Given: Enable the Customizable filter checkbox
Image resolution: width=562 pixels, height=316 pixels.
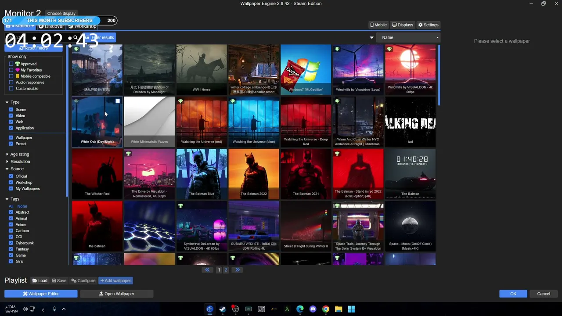Looking at the screenshot, I should coord(11,89).
